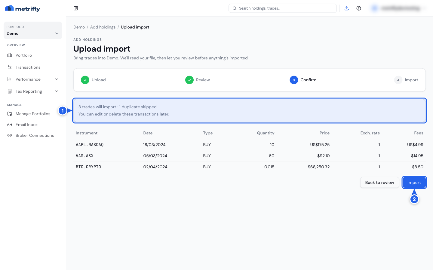
Task: Click the Transactions arrows icon
Action: (x=10, y=67)
